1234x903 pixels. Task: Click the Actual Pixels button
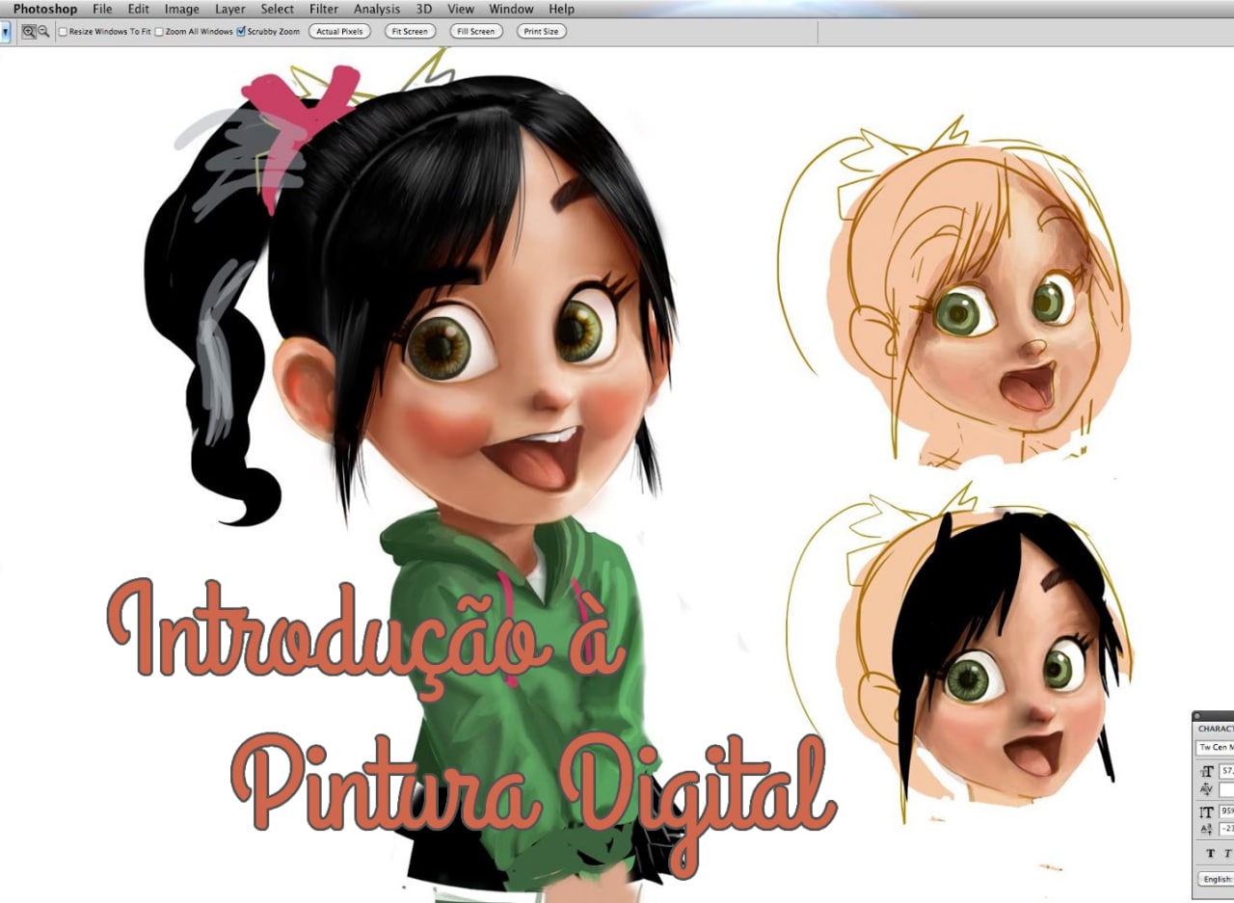coord(339,32)
